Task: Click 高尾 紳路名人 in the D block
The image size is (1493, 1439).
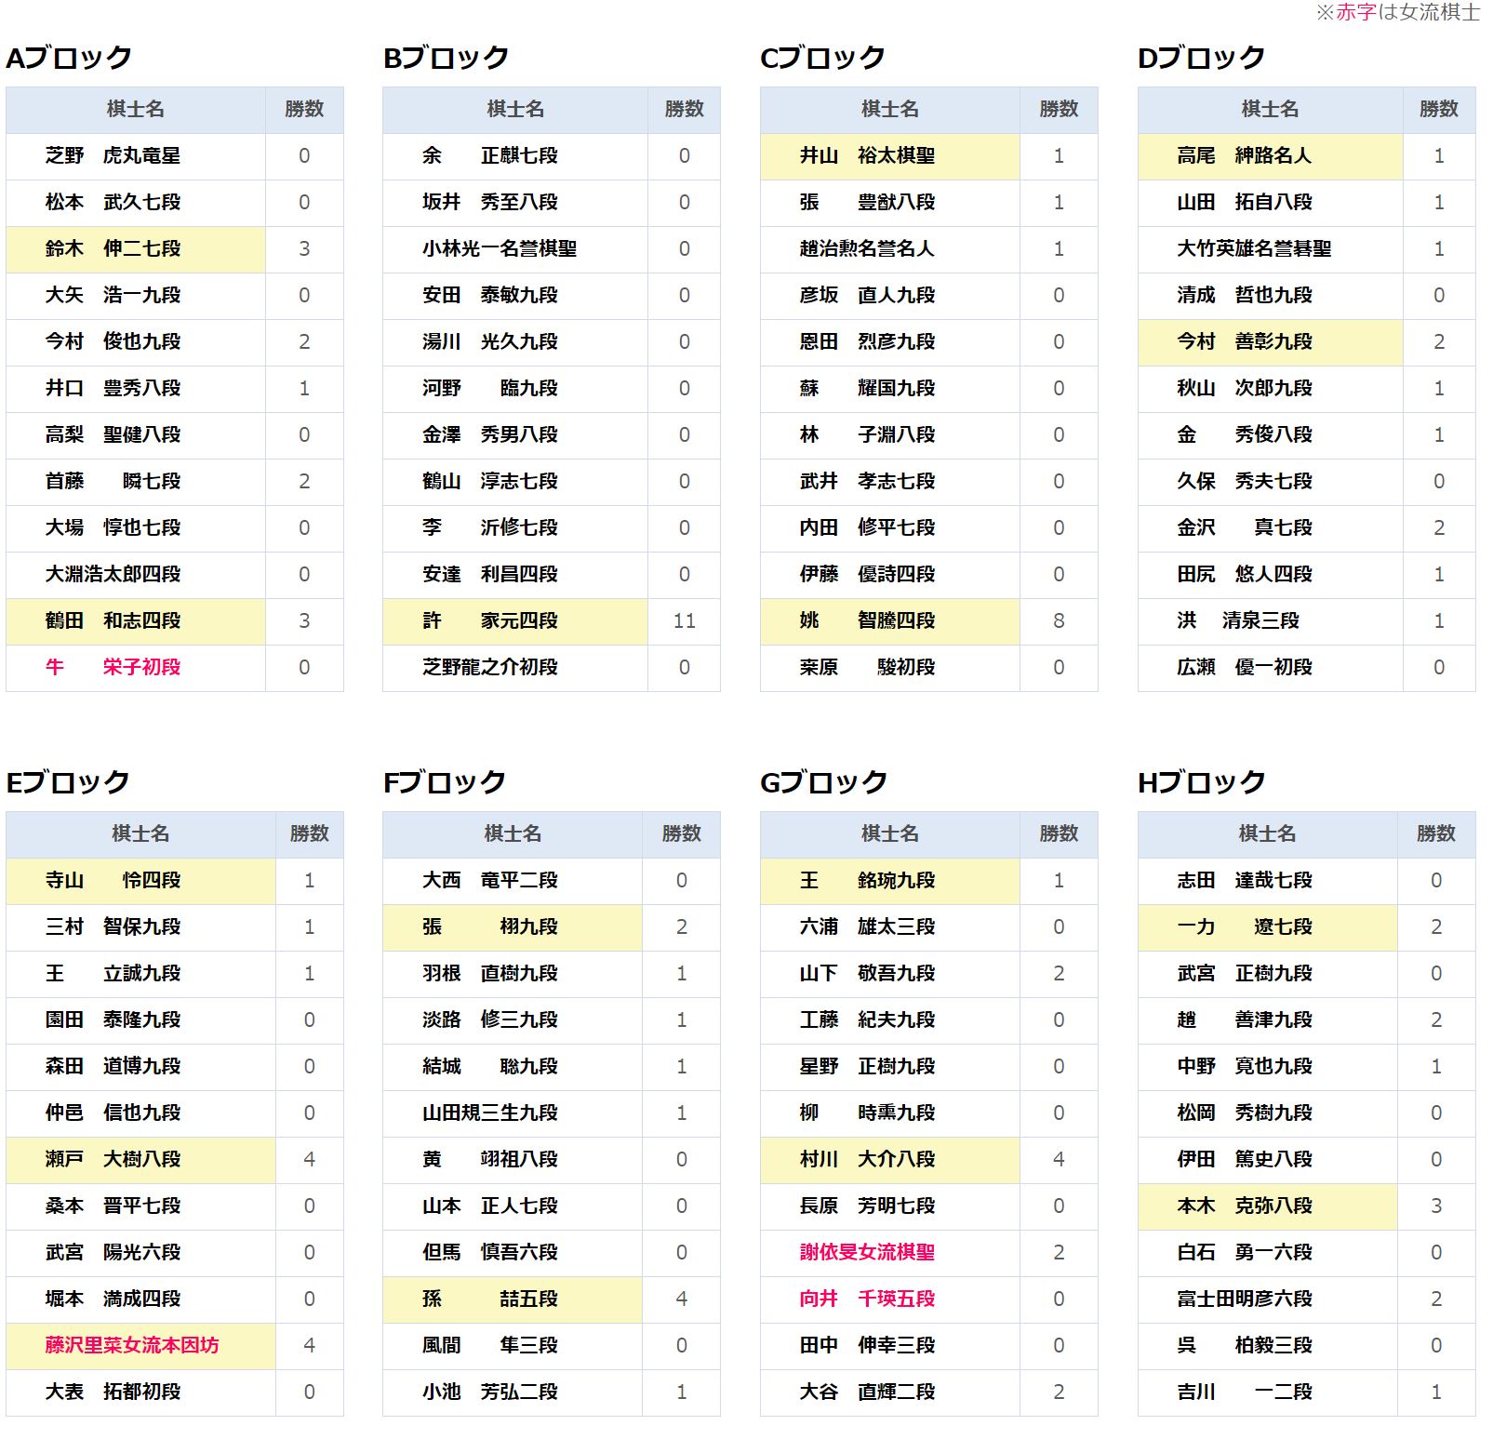Action: 1244,156
